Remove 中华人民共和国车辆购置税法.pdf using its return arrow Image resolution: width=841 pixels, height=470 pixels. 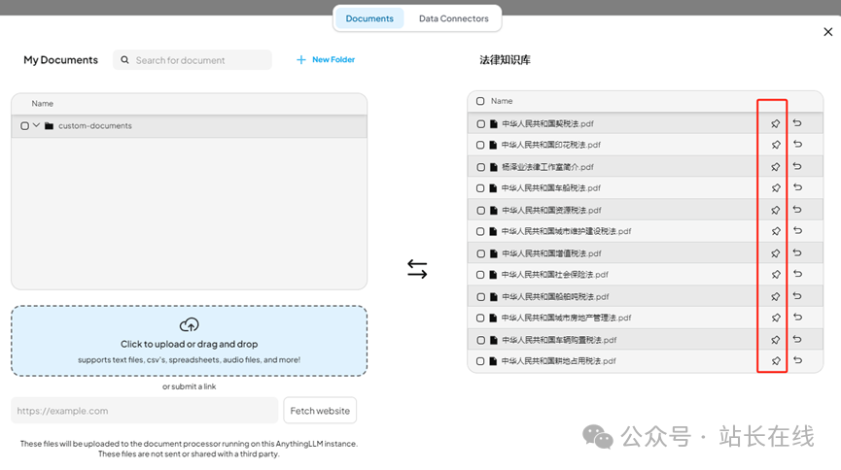[797, 339]
